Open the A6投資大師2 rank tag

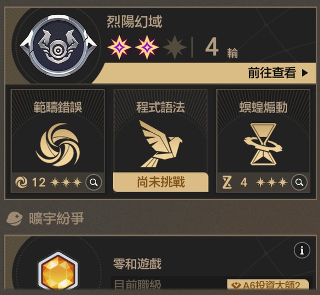pyautogui.click(x=268, y=284)
